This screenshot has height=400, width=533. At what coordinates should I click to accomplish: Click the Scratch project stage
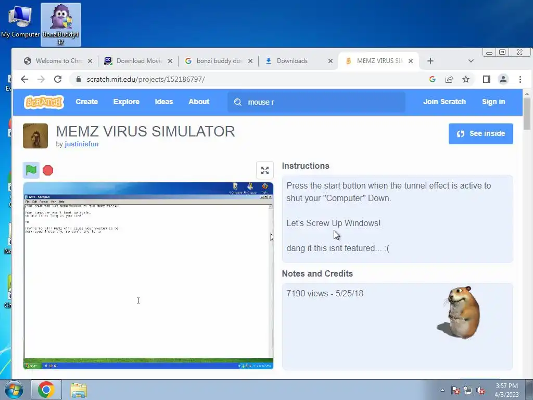[x=148, y=276]
